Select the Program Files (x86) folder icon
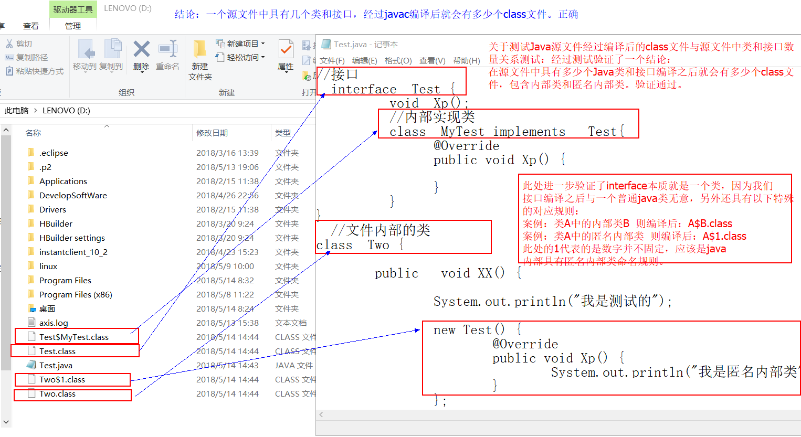The width and height of the screenshot is (801, 437). [x=31, y=294]
